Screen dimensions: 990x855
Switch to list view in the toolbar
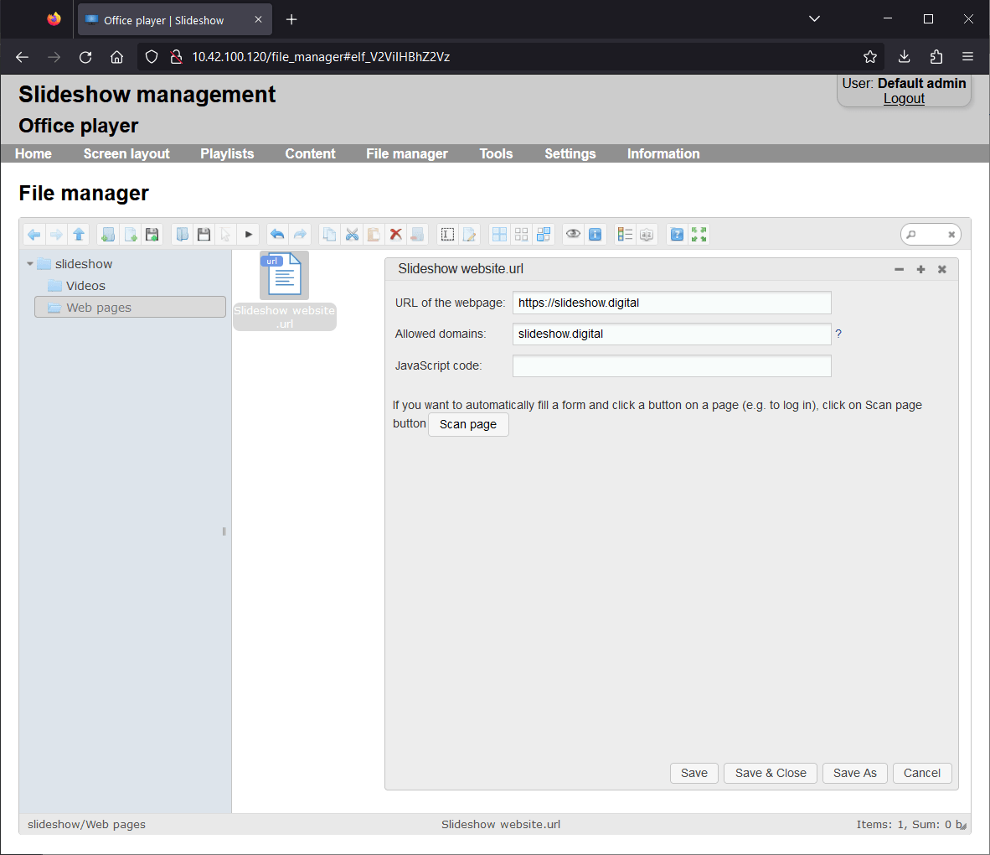click(624, 234)
